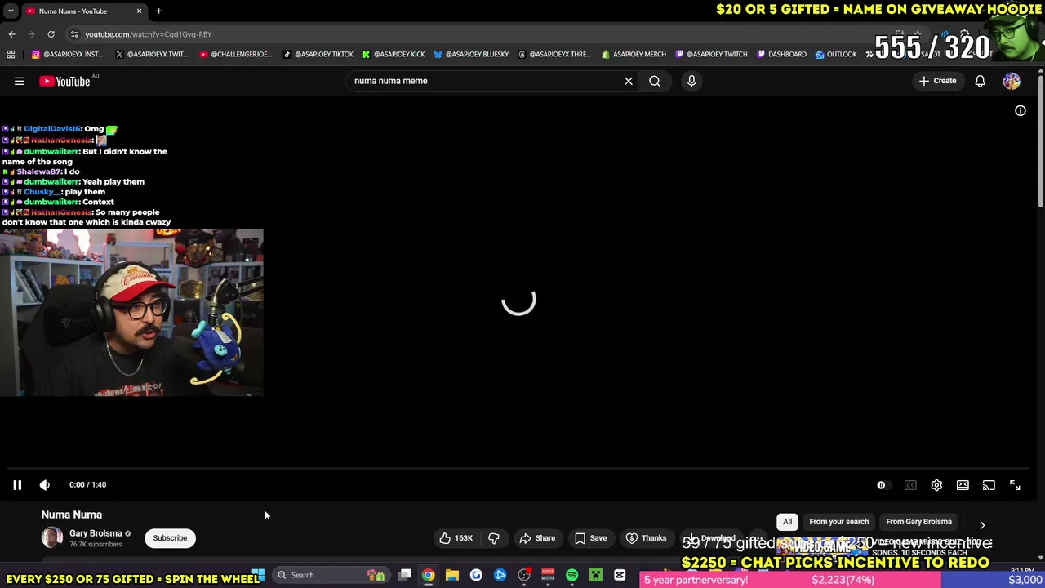The image size is (1045, 588).
Task: Focus the YouTube search box
Action: coord(485,81)
